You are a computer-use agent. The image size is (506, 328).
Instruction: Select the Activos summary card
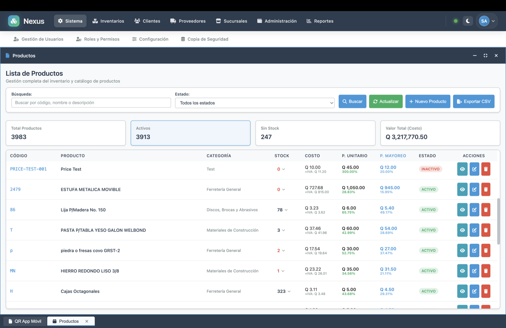[190, 133]
